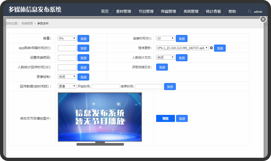Screen dimensions: 271x161
Task: Click the 多媒体信息发布系统 title
Action: 35,9
